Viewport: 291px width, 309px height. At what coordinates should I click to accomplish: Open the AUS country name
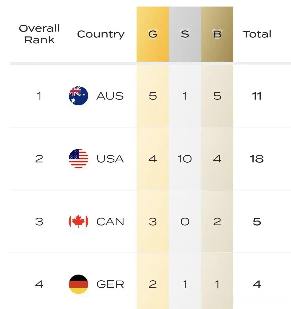(110, 96)
